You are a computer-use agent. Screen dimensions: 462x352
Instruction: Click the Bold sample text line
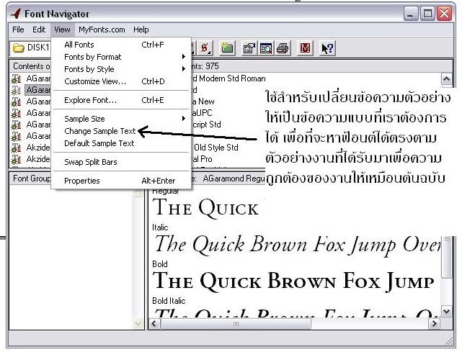(293, 281)
